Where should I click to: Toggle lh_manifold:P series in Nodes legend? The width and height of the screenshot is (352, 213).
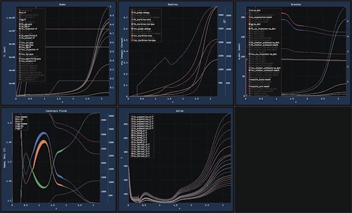[x=28, y=36]
